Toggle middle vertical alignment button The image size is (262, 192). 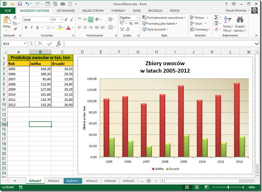pyautogui.click(x=85, y=19)
